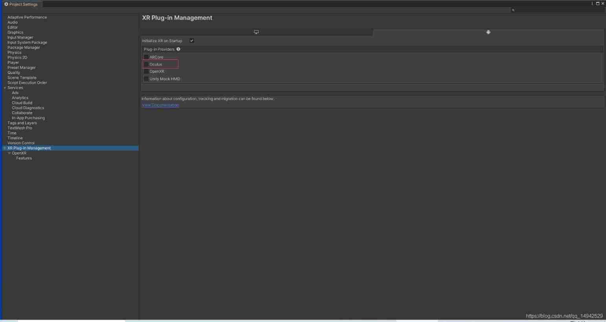This screenshot has height=322, width=606.
Task: Enable the ARCore plug-in provider
Action: click(x=146, y=57)
